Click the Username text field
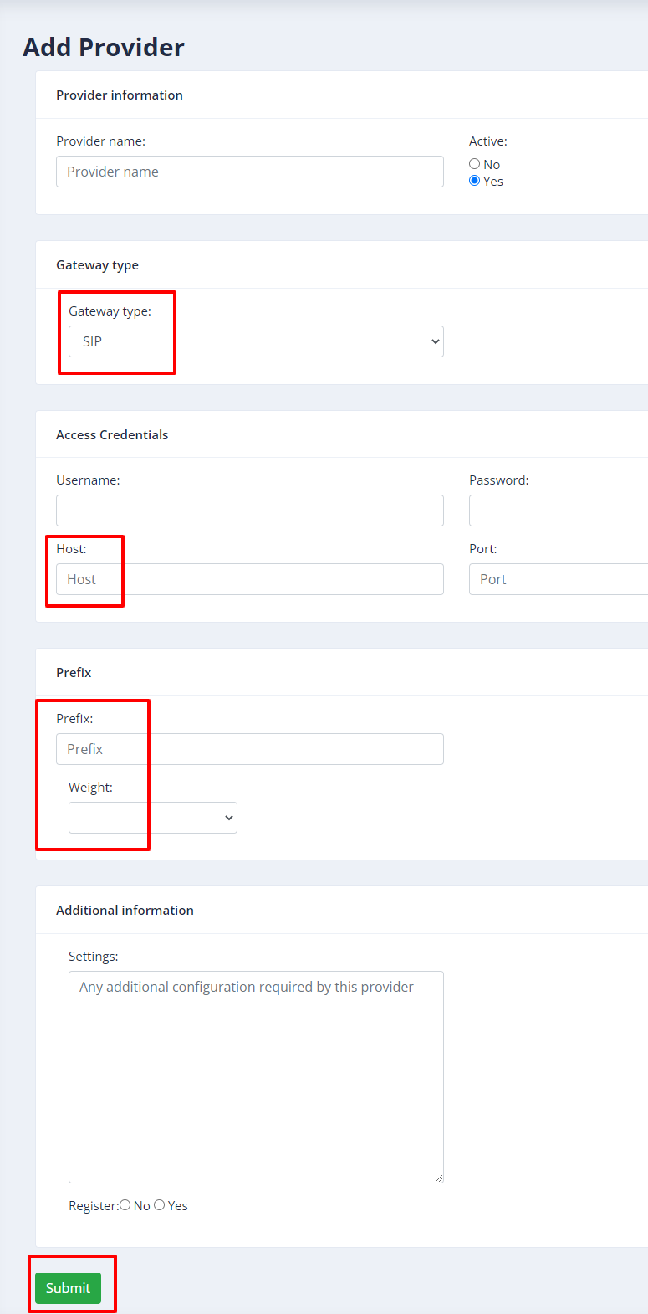 (x=249, y=511)
